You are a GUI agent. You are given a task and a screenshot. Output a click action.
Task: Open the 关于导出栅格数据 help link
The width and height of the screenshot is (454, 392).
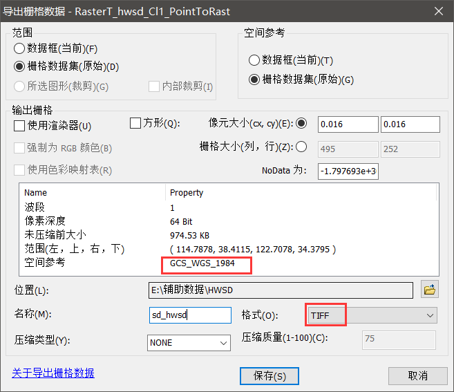tap(53, 373)
